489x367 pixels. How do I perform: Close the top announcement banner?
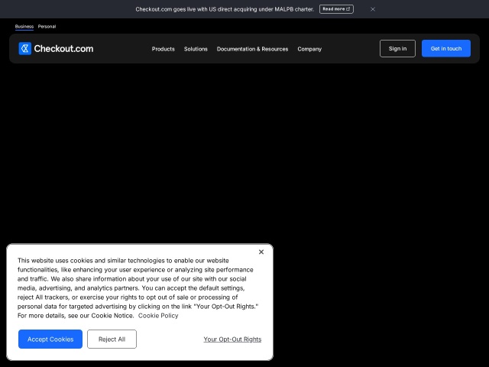373,9
